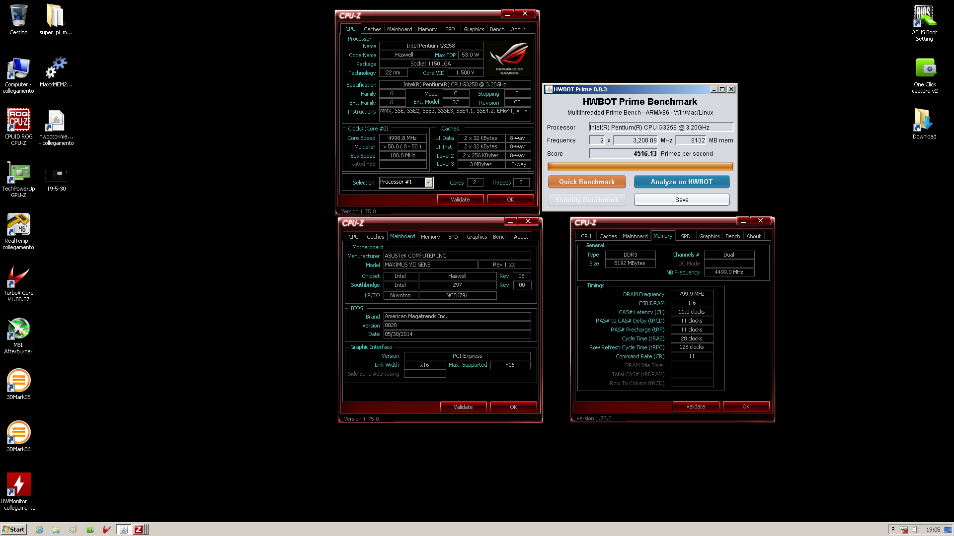Click the Core Speed value 4998.8 MHz
This screenshot has height=536, width=954.
(402, 138)
